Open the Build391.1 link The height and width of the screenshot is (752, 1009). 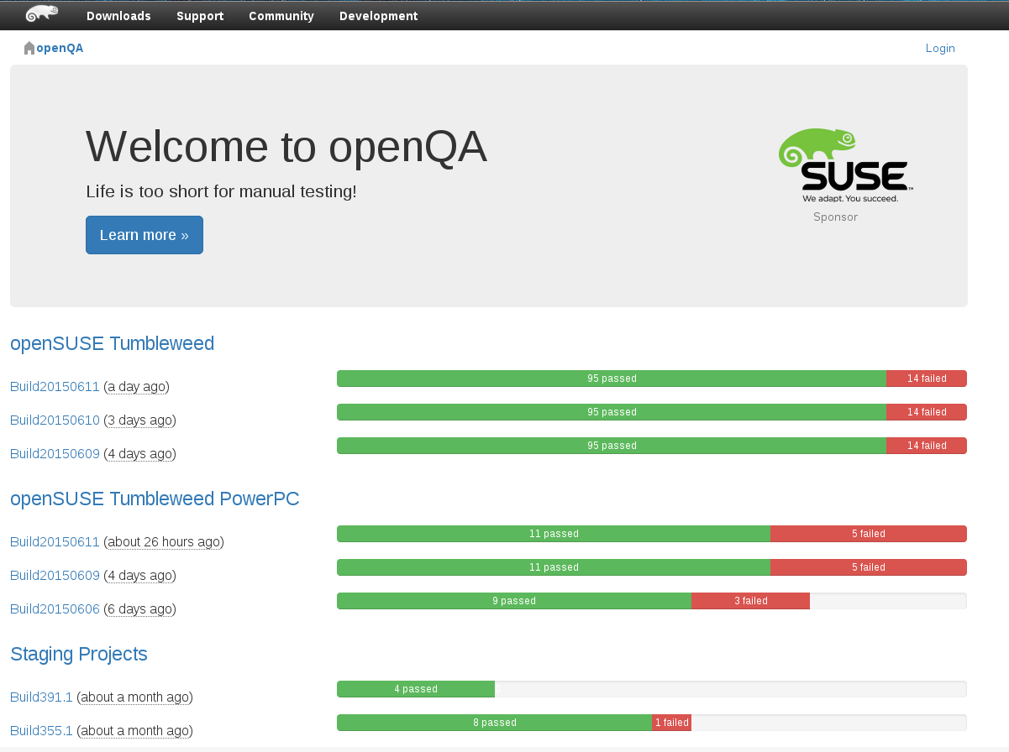click(x=41, y=697)
